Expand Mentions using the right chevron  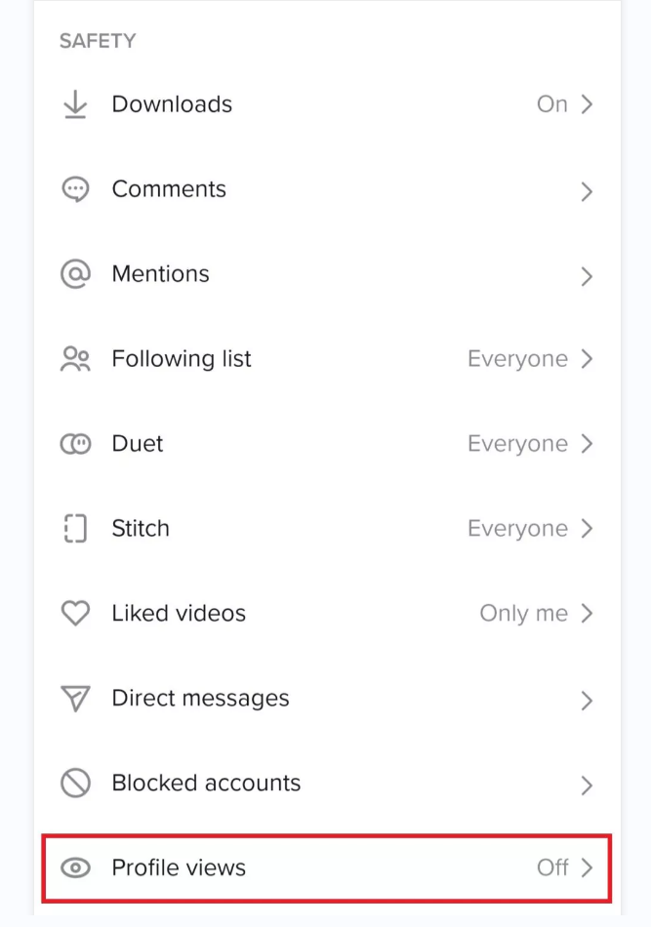pyautogui.click(x=586, y=275)
